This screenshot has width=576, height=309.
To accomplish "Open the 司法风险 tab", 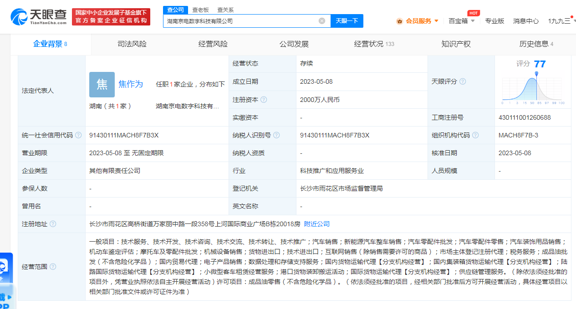I will [132, 44].
